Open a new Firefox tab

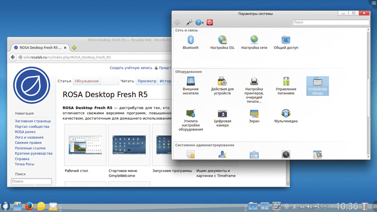[74, 48]
